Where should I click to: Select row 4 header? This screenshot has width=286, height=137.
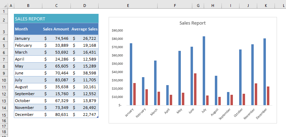coord(4,38)
